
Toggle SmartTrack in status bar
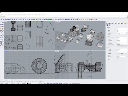(55, 83)
